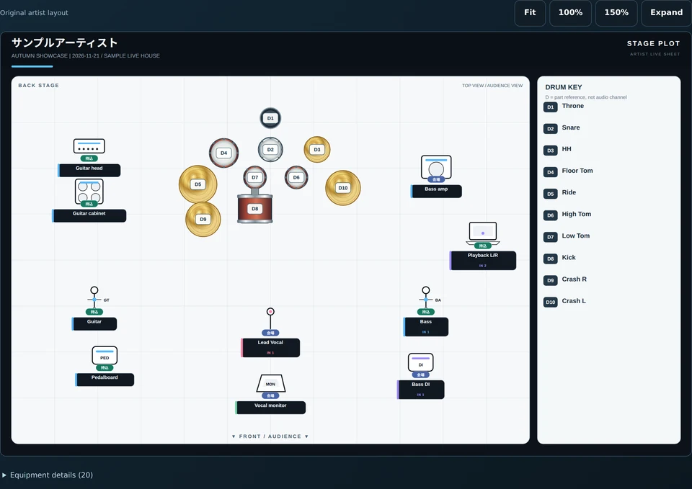692x489 pixels.
Task: Click the D9 crash cymbal
Action: tap(203, 219)
